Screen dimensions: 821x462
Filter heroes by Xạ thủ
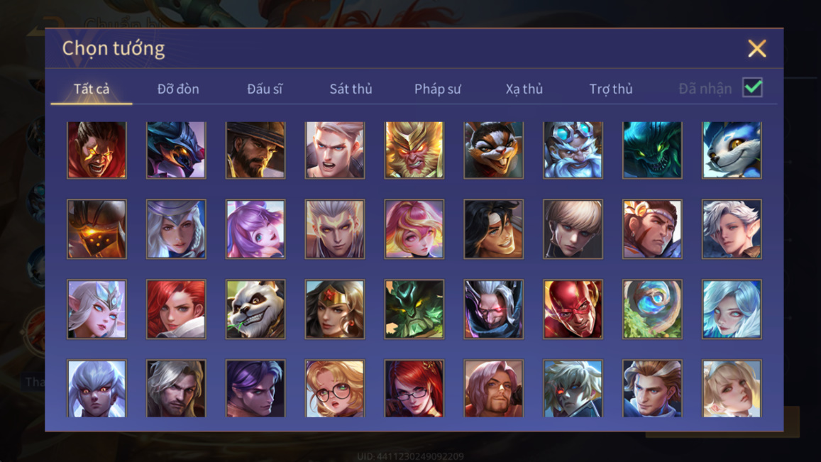pos(524,89)
